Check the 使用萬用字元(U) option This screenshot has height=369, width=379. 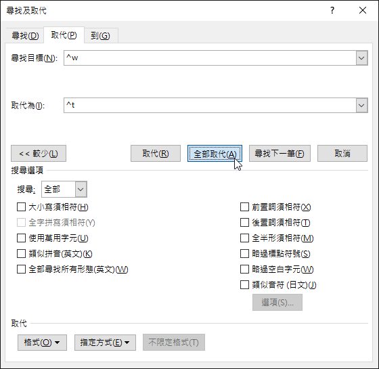(x=21, y=238)
